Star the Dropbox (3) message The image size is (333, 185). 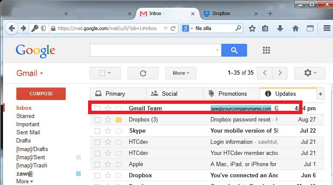click(108, 120)
